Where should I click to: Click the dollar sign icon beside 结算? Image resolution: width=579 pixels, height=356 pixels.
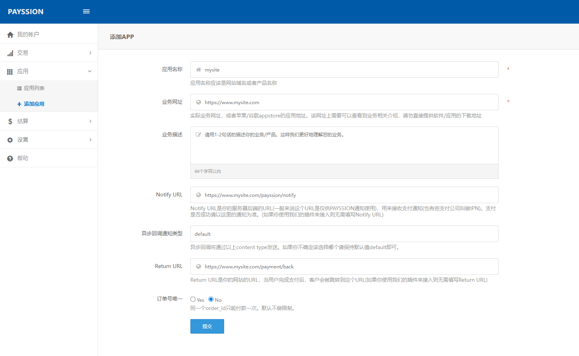point(10,121)
